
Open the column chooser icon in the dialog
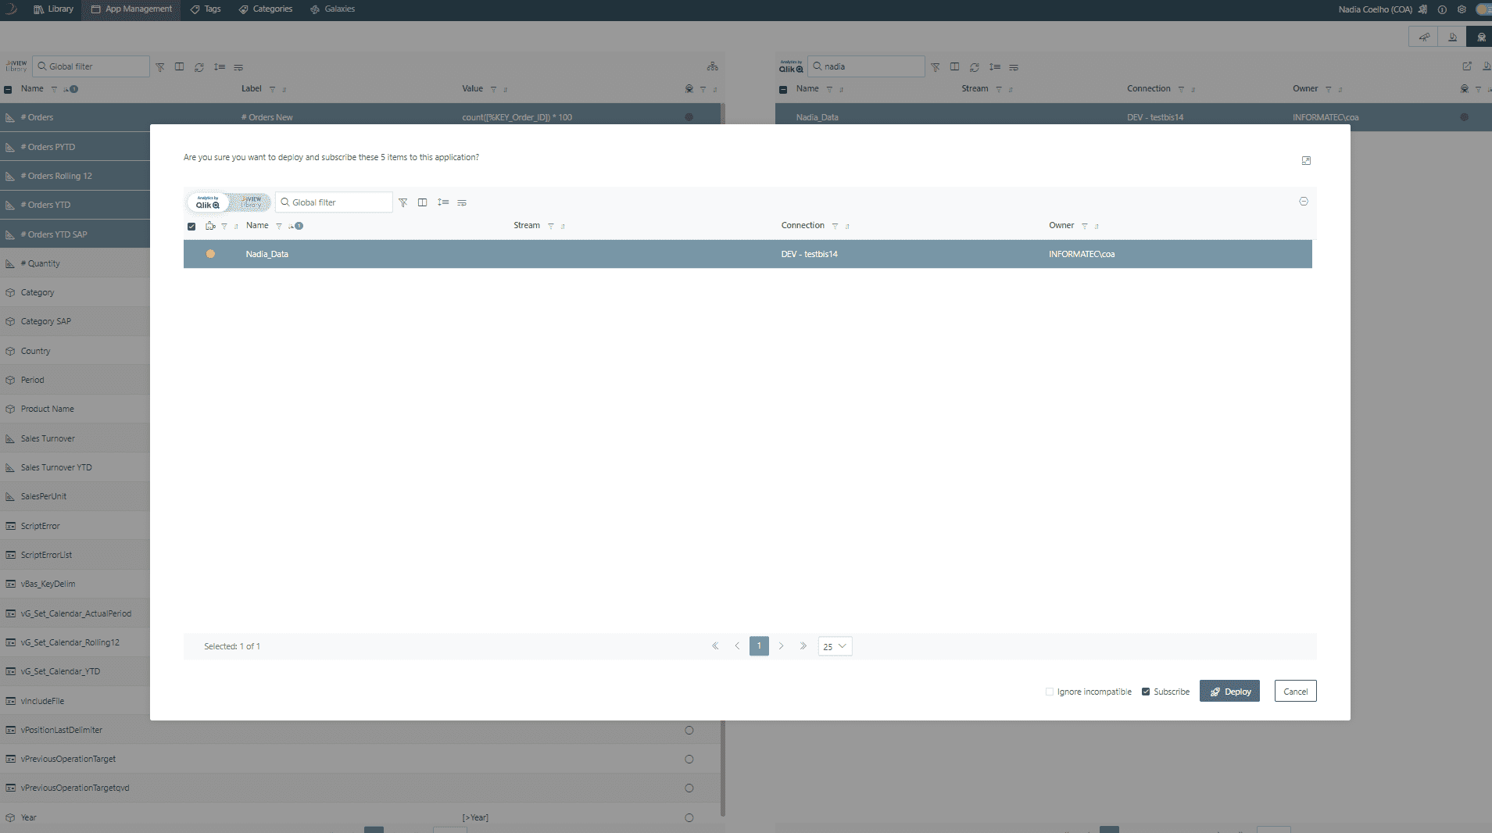(422, 202)
